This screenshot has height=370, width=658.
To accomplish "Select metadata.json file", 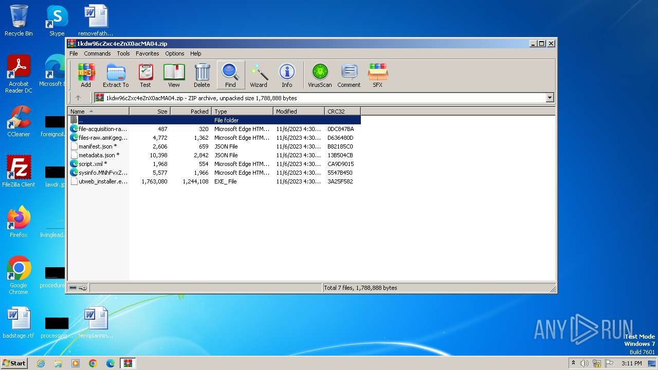I will click(x=214, y=155).
